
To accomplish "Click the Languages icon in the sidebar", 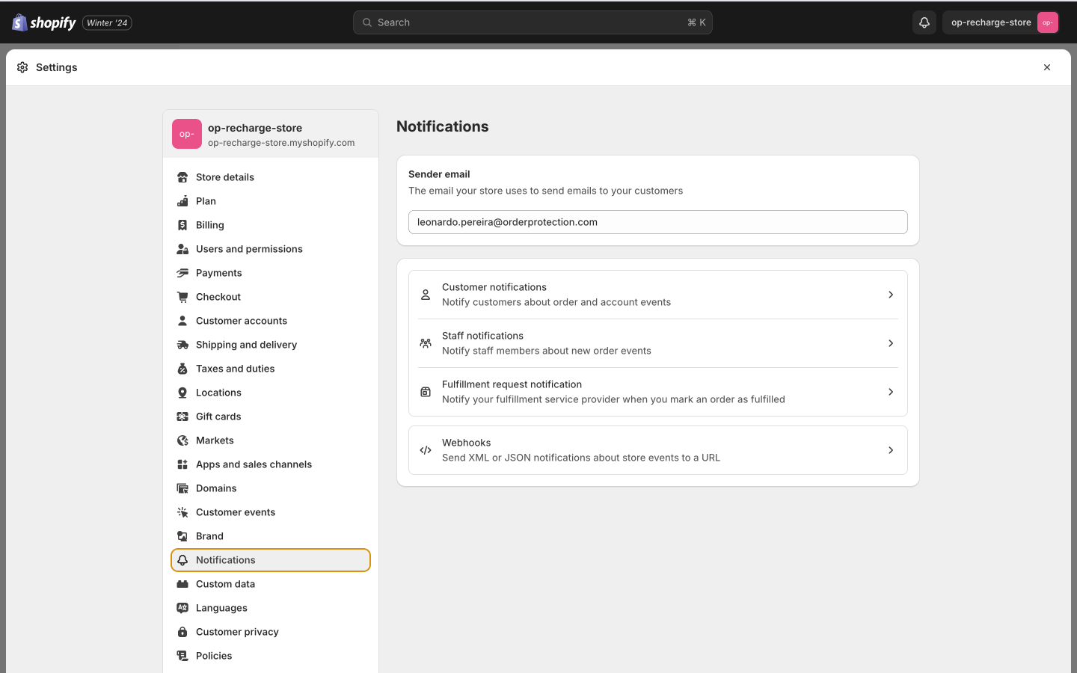I will pos(182,608).
